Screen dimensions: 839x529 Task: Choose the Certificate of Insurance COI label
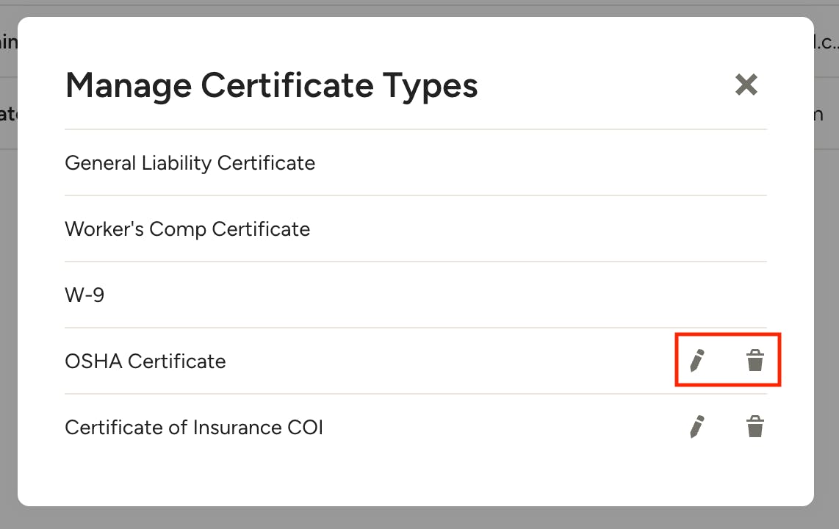pos(194,427)
